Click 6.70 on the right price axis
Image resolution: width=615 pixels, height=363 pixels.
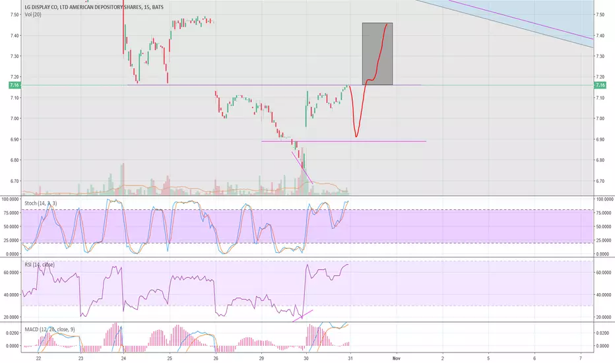pos(600,181)
